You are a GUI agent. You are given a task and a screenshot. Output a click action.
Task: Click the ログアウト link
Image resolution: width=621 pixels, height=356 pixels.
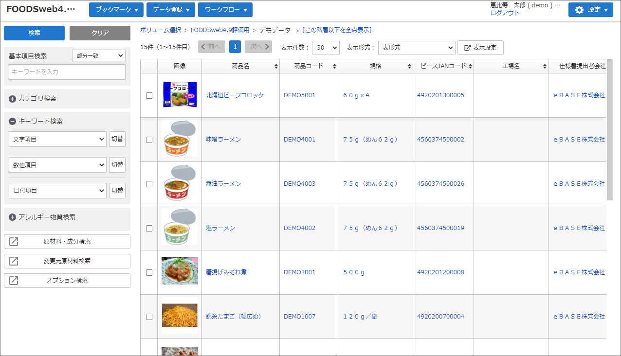[505, 13]
